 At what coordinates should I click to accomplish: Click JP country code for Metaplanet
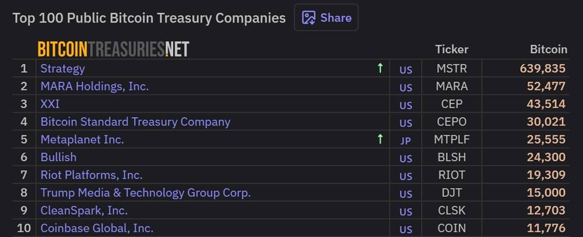(406, 140)
